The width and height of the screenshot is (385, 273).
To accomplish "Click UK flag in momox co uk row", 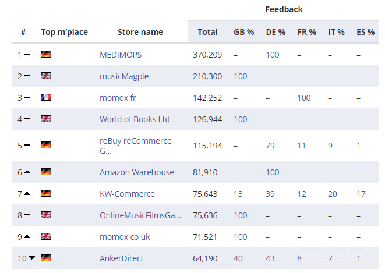I will click(46, 236).
